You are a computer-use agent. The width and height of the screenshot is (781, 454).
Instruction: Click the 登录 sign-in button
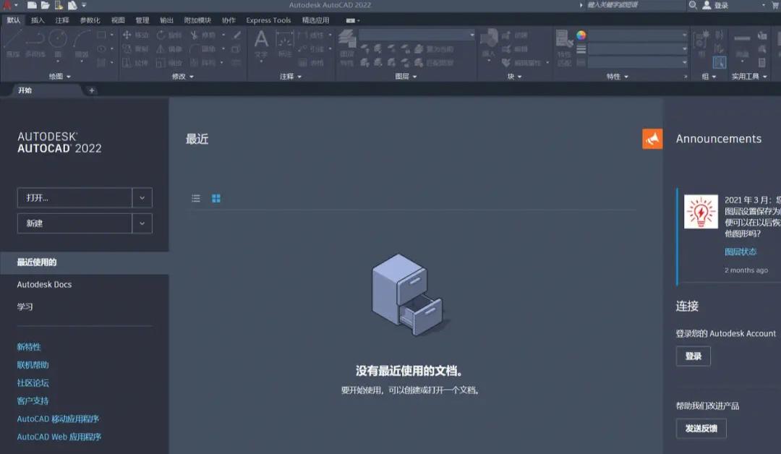[693, 356]
